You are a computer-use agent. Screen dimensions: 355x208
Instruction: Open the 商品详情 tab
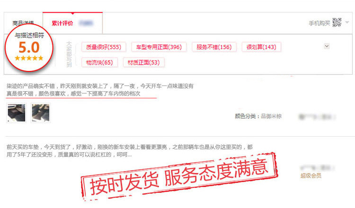(23, 23)
